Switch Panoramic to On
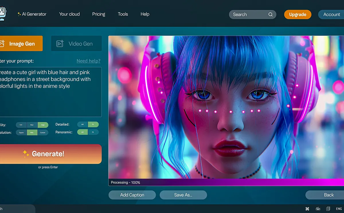Viewport: 344px width, 213px height. (x=93, y=132)
